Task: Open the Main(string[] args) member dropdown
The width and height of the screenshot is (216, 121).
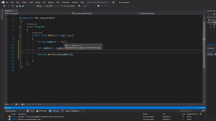Action: coord(172,13)
